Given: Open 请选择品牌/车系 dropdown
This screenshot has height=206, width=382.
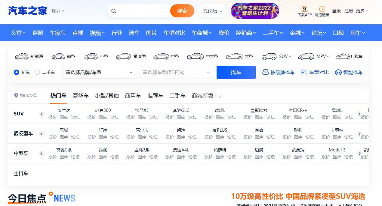Looking at the screenshot, I should click(100, 72).
